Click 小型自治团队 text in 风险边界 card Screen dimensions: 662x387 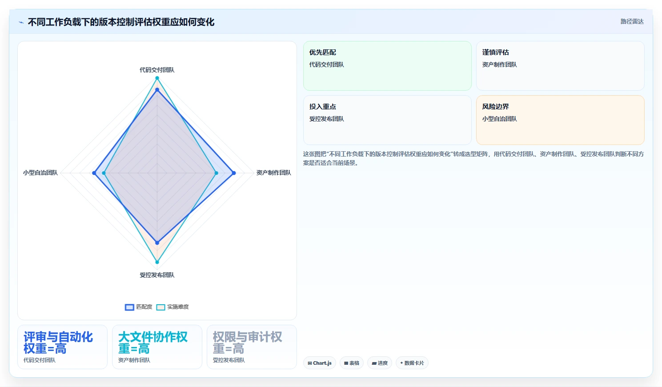pyautogui.click(x=499, y=119)
